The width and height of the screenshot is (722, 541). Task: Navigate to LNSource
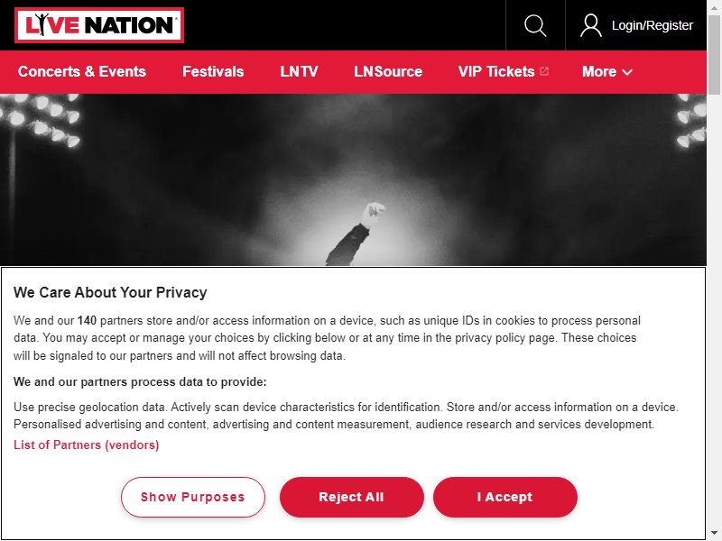[x=388, y=71]
